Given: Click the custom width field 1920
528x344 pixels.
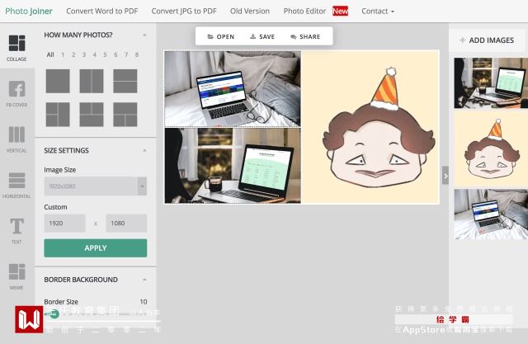Looking at the screenshot, I should point(64,224).
